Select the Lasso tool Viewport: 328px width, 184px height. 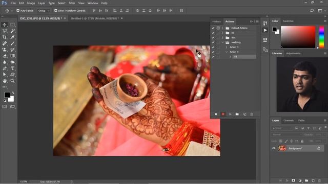5,31
